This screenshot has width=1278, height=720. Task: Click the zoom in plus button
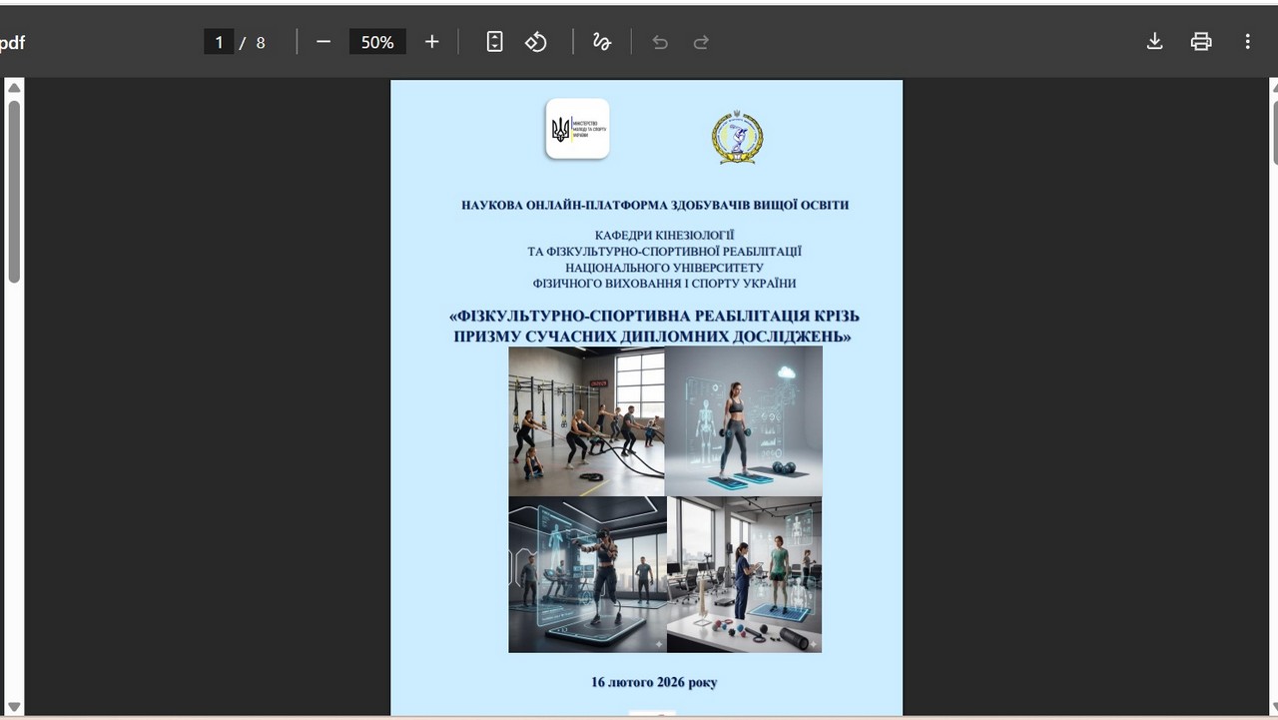(x=431, y=42)
